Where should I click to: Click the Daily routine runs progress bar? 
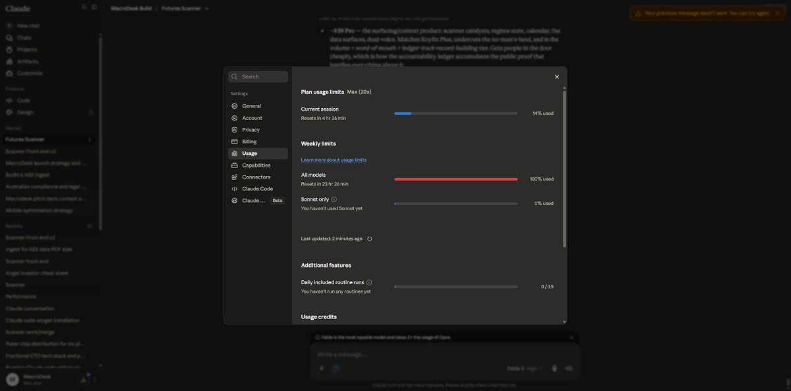tap(455, 287)
